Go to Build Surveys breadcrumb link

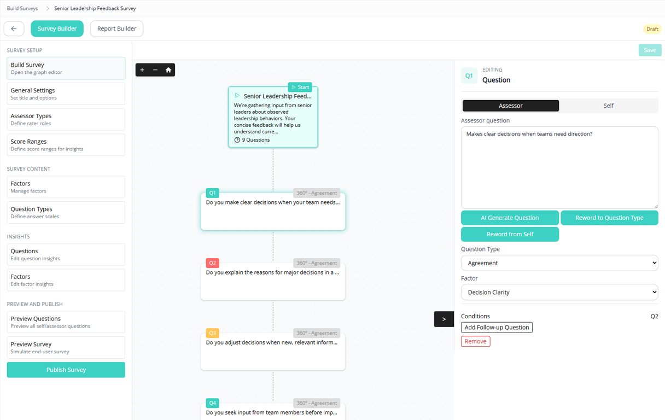(x=22, y=9)
